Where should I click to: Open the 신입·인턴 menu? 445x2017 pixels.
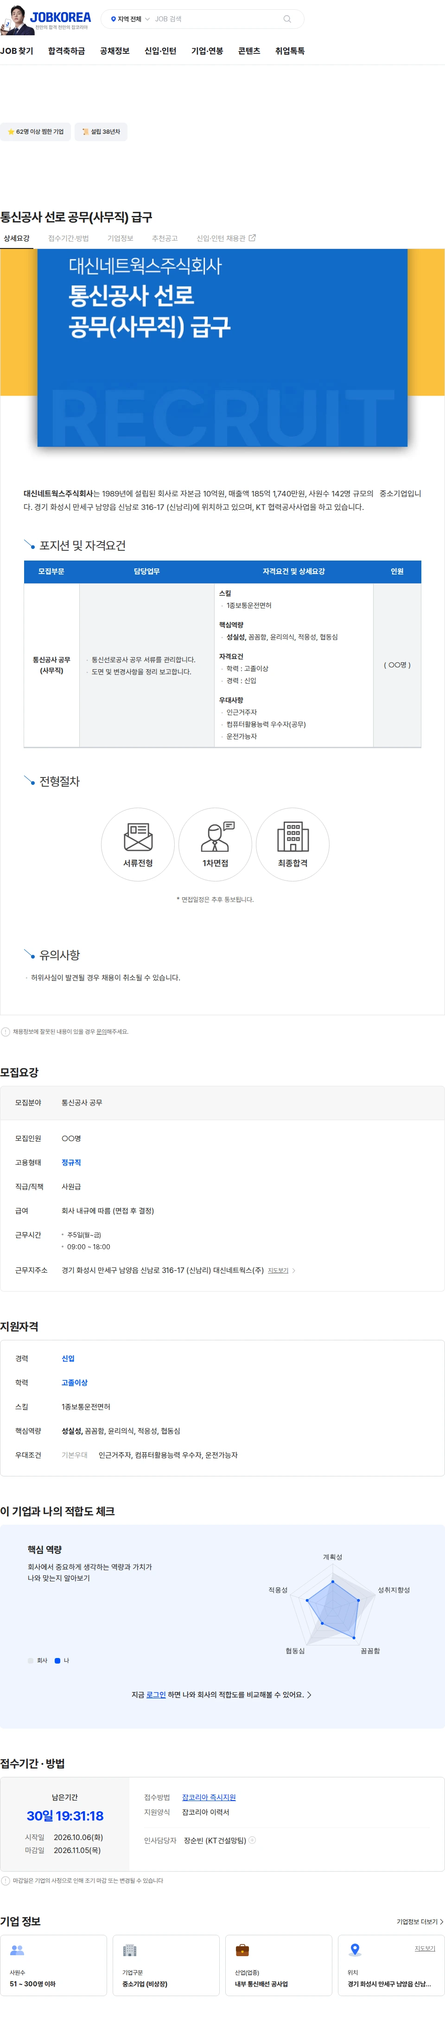160,51
